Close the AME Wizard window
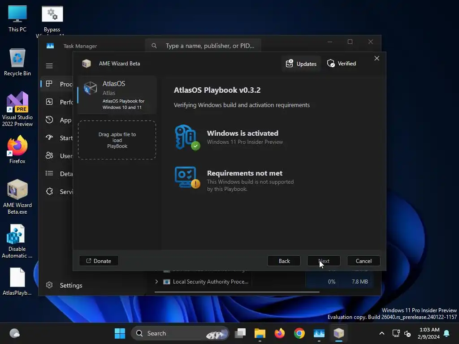 (377, 58)
